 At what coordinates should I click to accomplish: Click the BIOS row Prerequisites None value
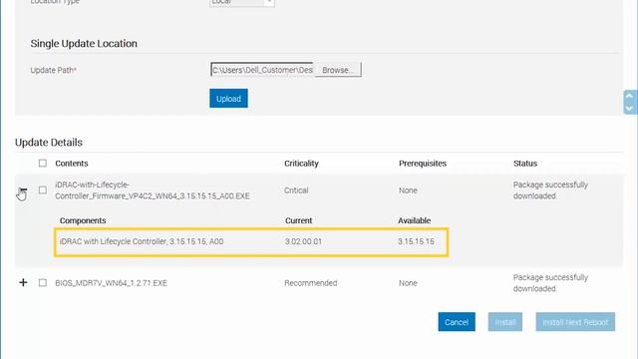click(408, 283)
